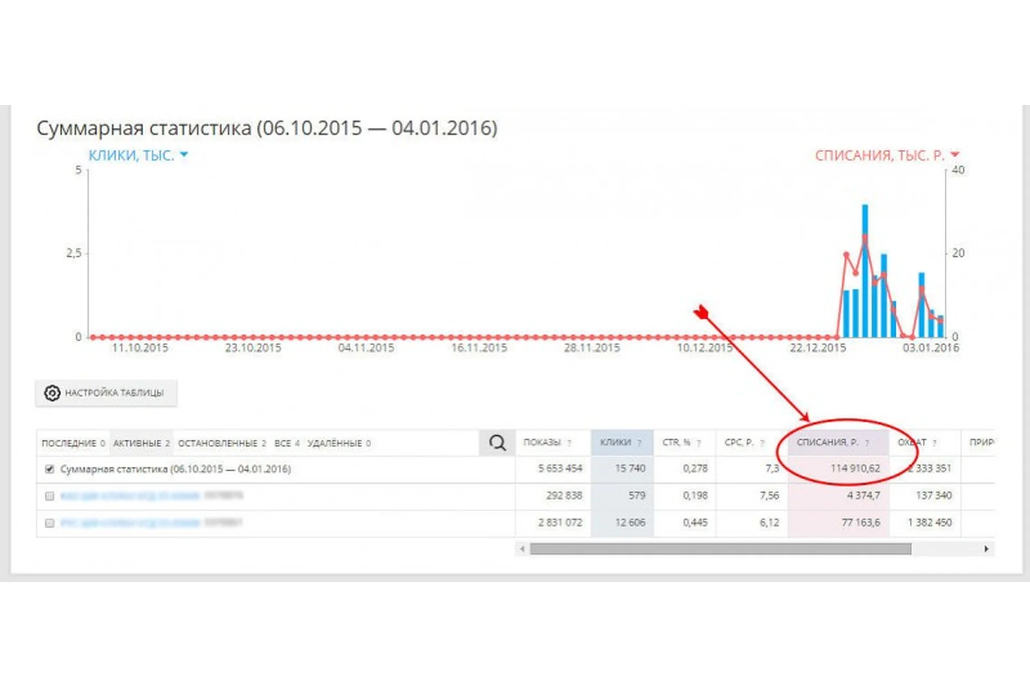Image resolution: width=1030 pixels, height=687 pixels.
Task: Click the magnifier search icon in the table header
Action: (x=497, y=442)
